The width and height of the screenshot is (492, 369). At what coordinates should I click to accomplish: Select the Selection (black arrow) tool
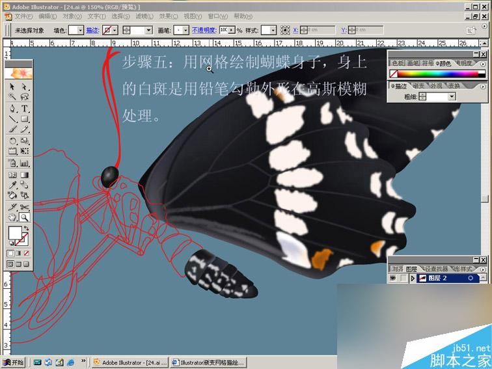tap(12, 87)
